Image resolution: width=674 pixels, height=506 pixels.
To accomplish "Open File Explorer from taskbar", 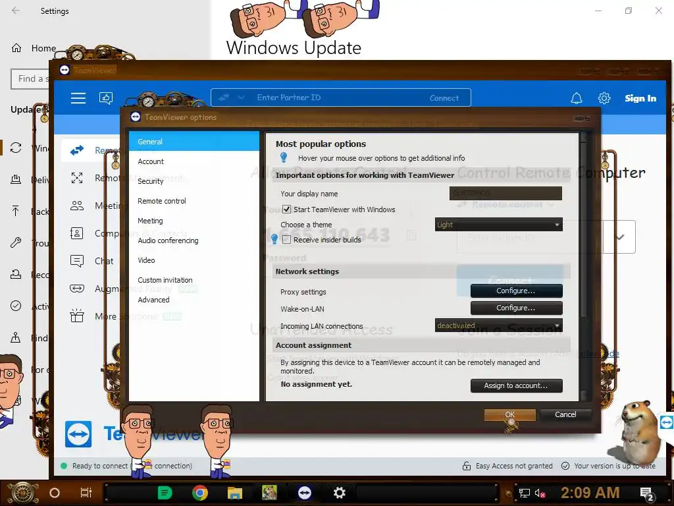I will [x=235, y=493].
